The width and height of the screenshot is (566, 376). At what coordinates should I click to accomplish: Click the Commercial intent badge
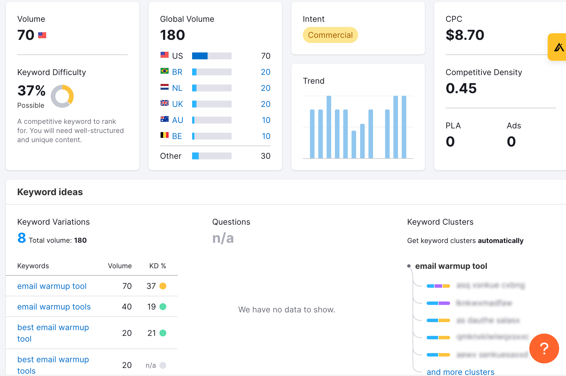click(330, 35)
